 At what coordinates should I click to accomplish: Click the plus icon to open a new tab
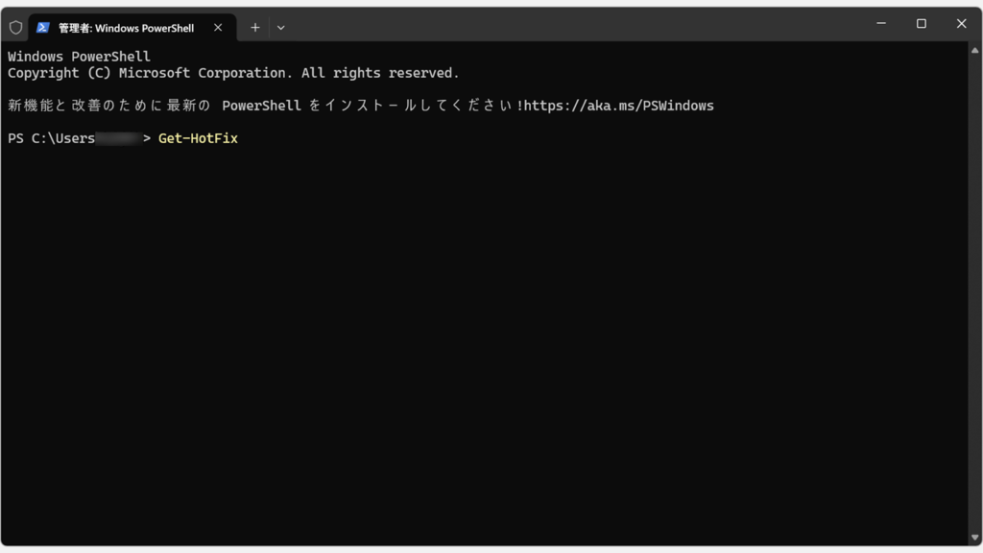(x=254, y=27)
